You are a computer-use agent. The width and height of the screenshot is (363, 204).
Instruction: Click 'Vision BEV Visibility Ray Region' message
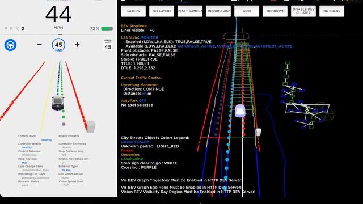tap(188, 192)
